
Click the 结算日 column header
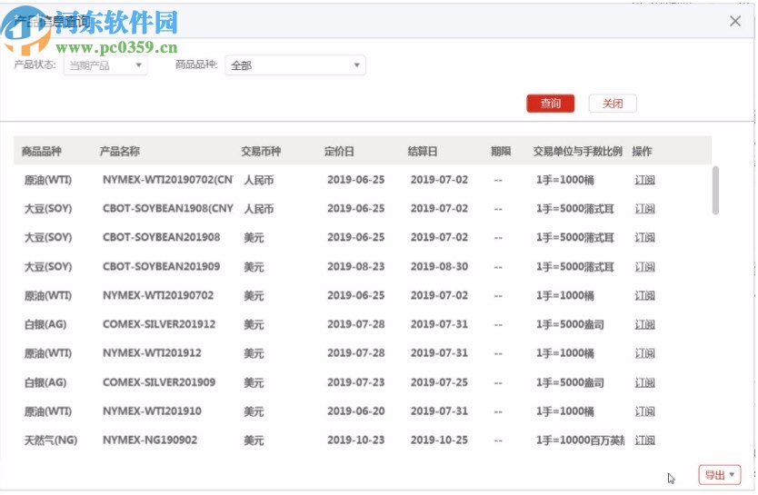point(423,152)
